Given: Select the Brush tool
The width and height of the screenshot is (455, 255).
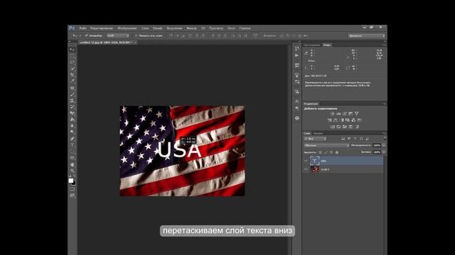Looking at the screenshot, I should (72, 94).
